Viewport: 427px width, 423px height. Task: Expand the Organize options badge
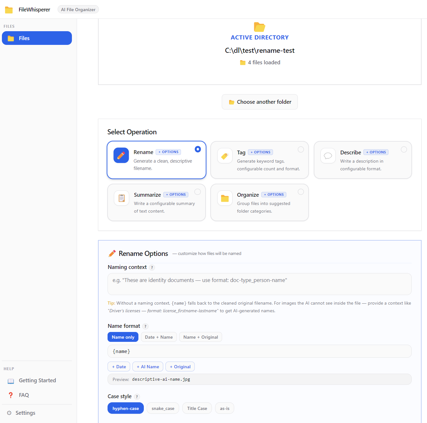click(274, 195)
